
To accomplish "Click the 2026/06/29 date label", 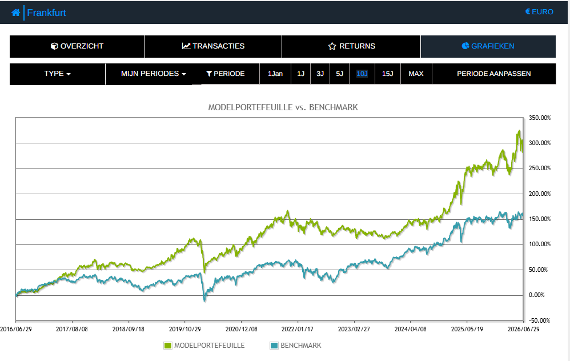I will 524,329.
